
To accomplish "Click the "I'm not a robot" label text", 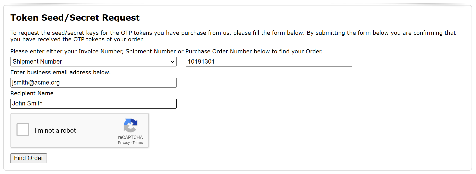I will tap(55, 131).
